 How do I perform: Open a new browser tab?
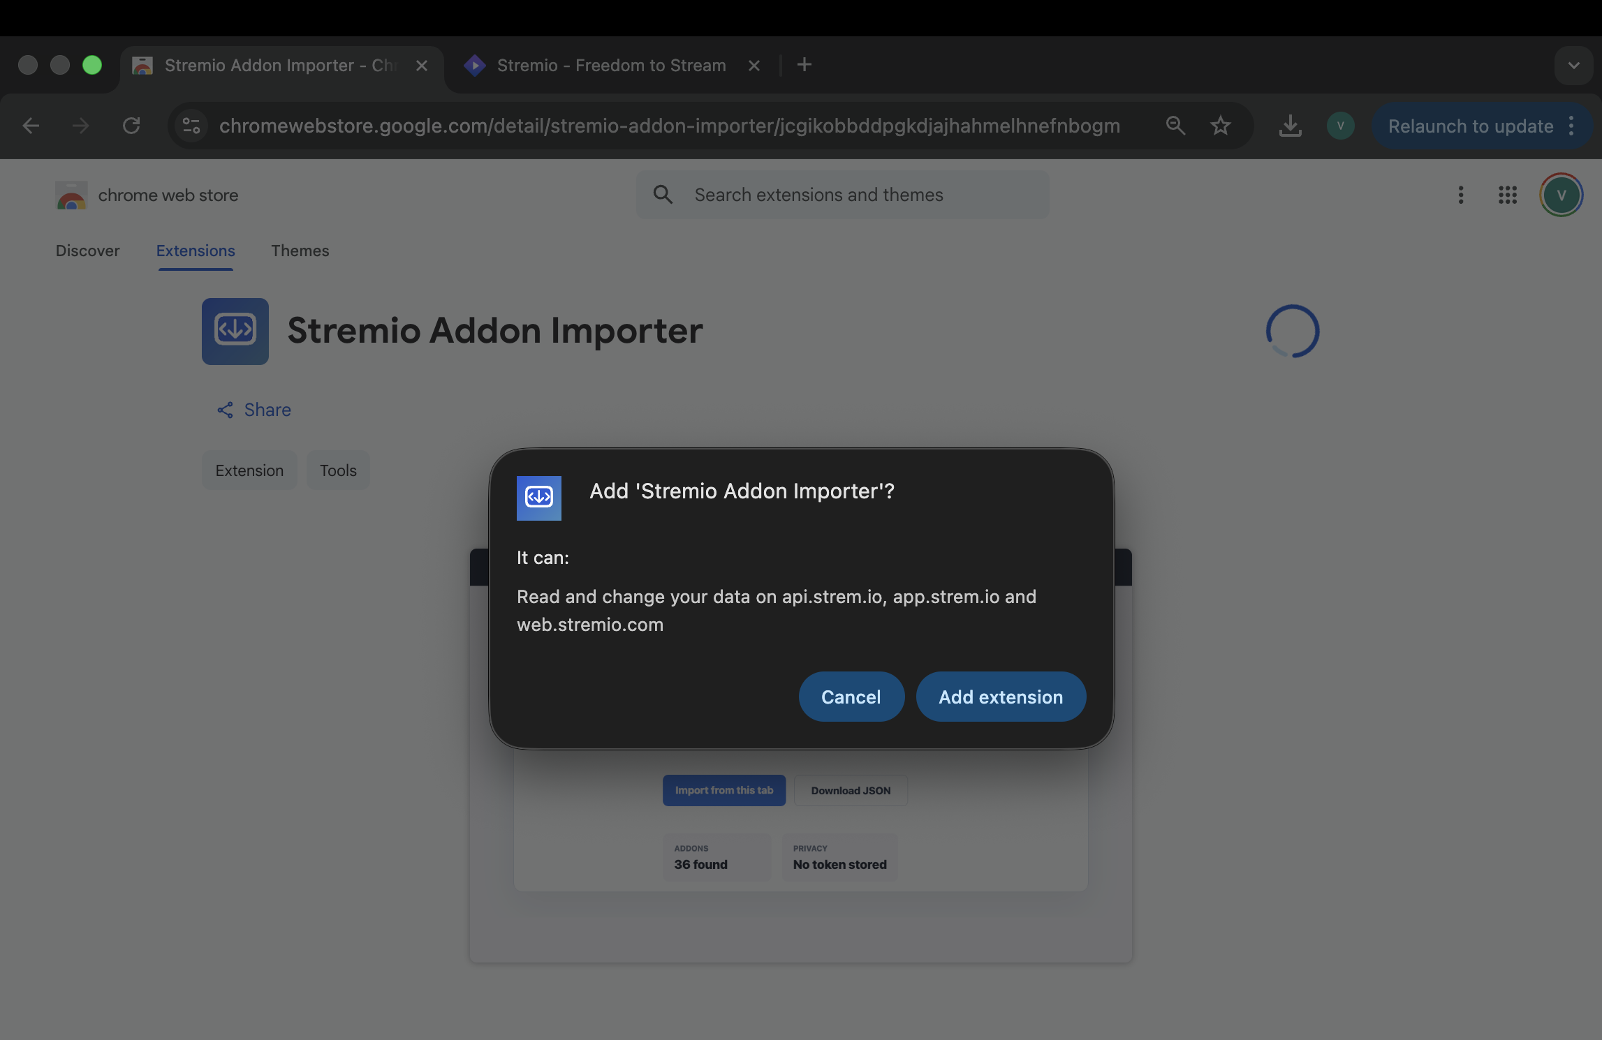(804, 65)
